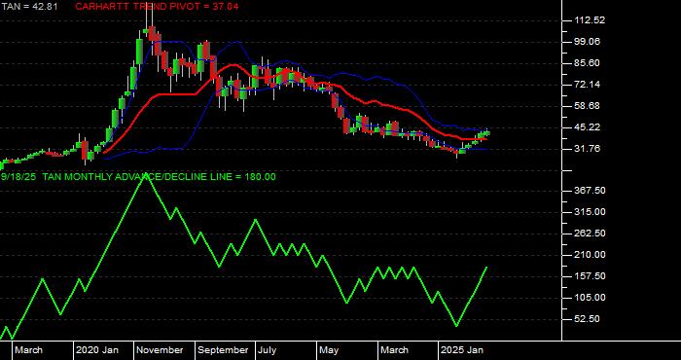Viewport: 681px width, 360px height.
Task: Click the 367.50 indicator axis value
Action: pos(590,190)
